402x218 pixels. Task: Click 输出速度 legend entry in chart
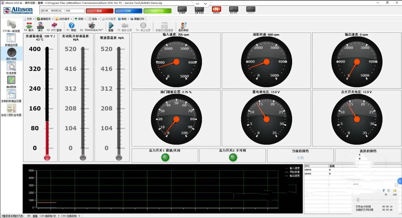292,176
